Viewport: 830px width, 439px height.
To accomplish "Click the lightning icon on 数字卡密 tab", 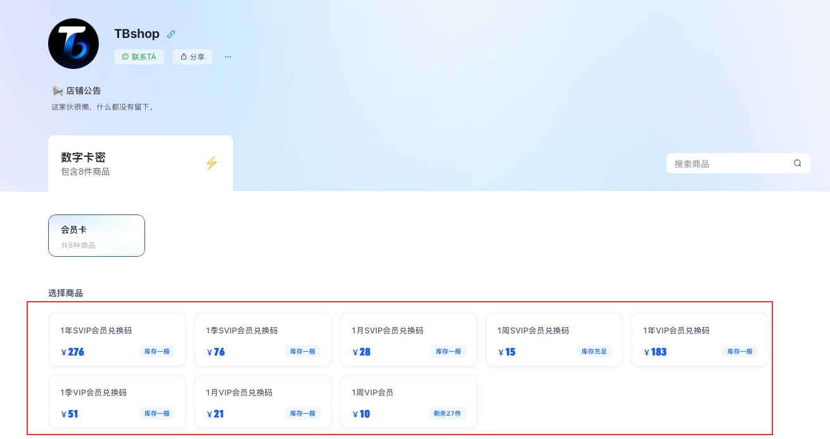I will coord(212,163).
